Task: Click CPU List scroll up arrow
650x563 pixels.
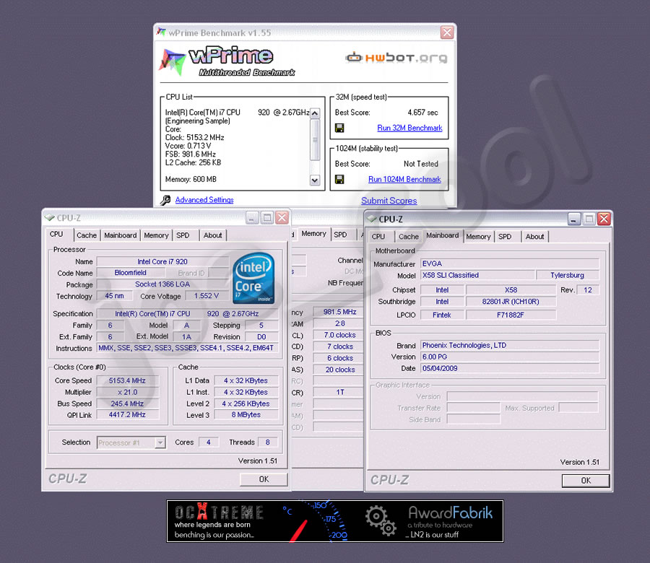Action: point(315,113)
